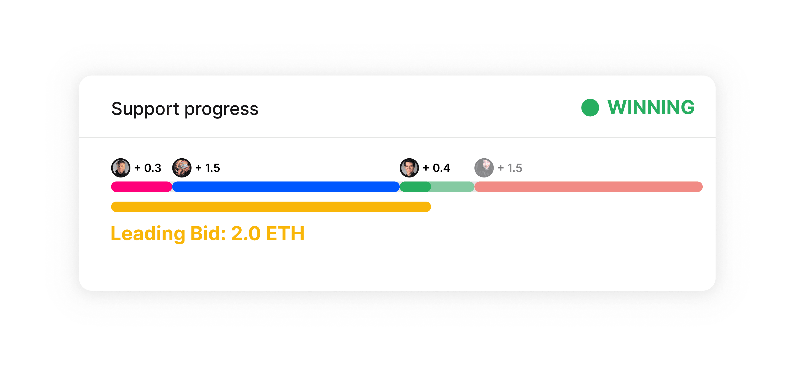Click the + 0.4 contribution label

pos(436,168)
